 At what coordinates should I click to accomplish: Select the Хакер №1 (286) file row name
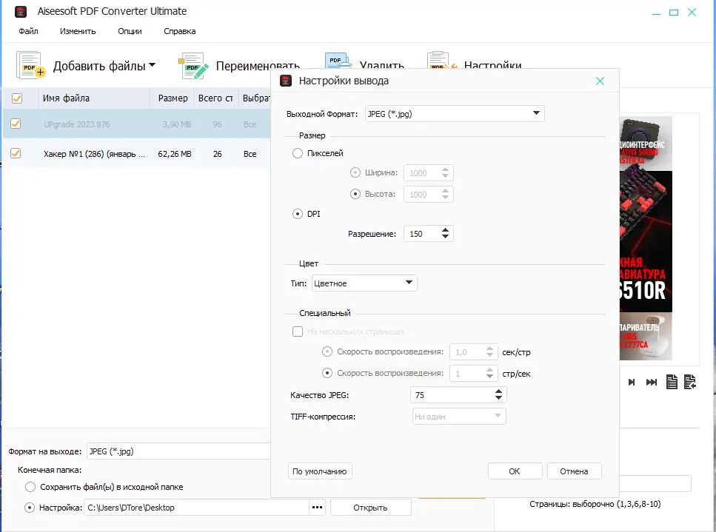(94, 154)
